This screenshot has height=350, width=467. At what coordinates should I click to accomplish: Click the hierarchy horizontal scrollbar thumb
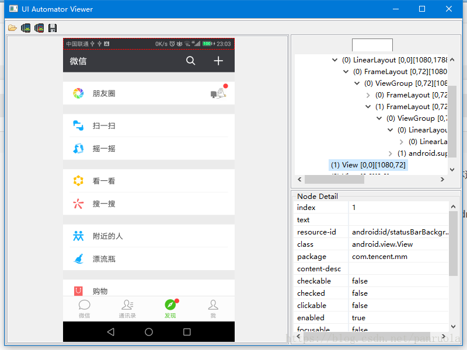334,179
